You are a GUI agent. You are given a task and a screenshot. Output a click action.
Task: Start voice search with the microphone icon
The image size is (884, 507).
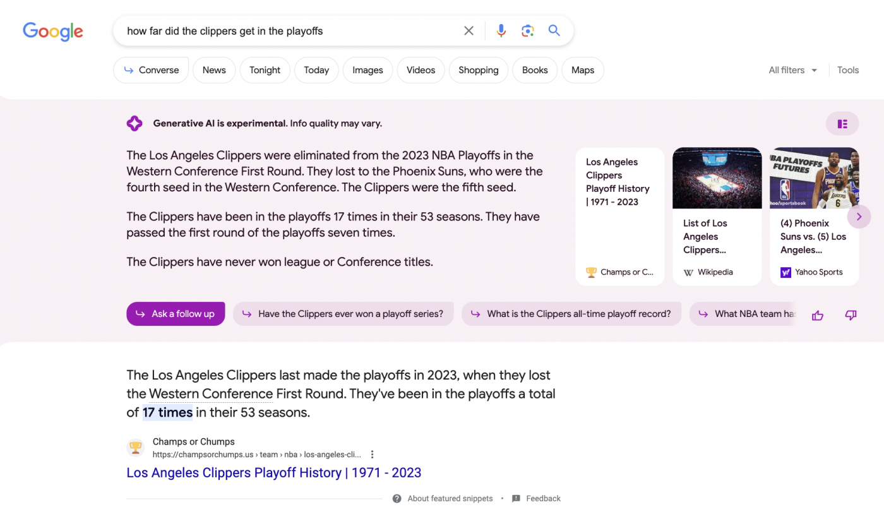(501, 31)
